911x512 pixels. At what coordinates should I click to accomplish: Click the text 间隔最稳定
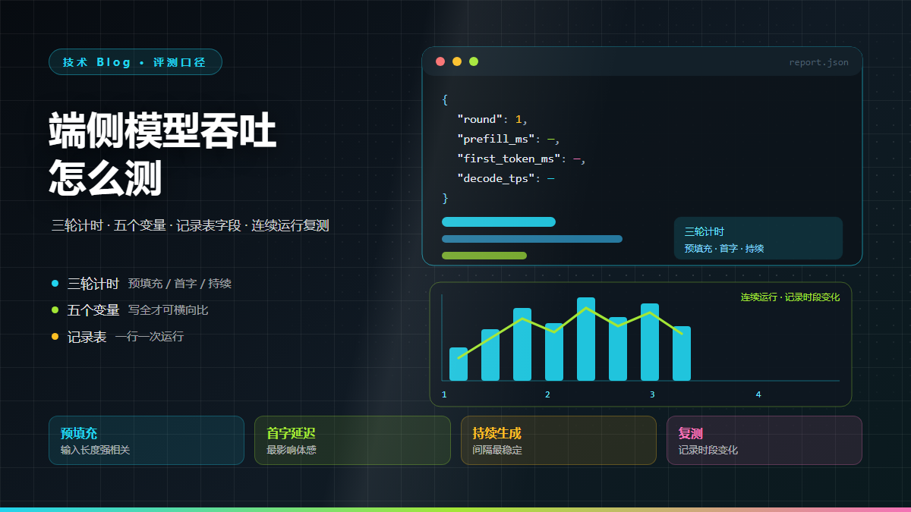[x=497, y=450]
